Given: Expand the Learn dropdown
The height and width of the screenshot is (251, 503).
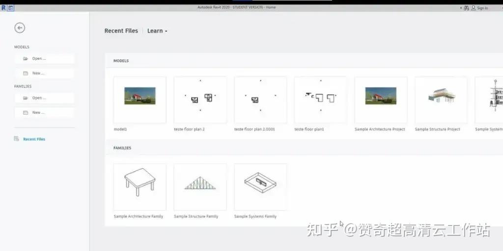Looking at the screenshot, I should pyautogui.click(x=157, y=31).
